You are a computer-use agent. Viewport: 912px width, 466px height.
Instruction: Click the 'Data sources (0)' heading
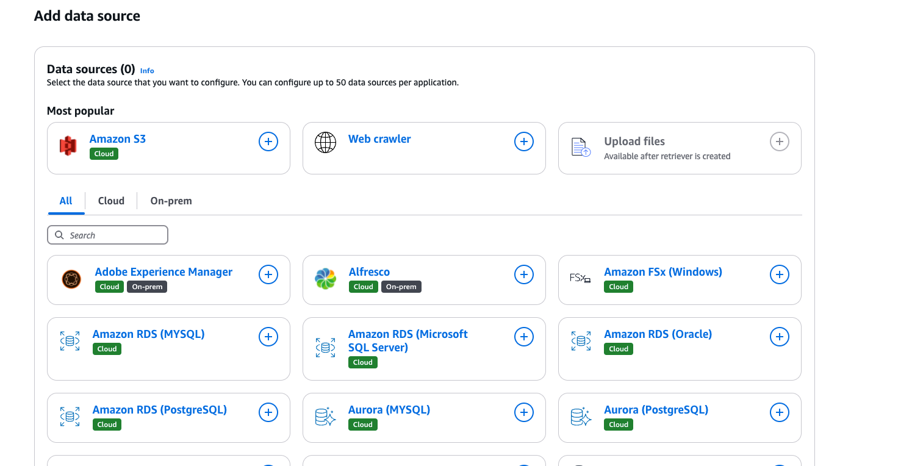91,69
